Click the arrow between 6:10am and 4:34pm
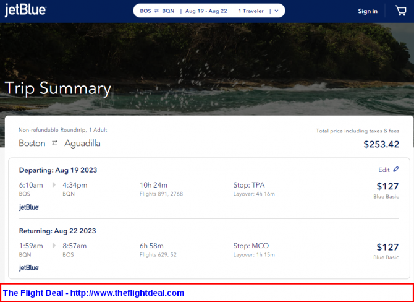Viewport: 414px width, 302px height. [54, 185]
